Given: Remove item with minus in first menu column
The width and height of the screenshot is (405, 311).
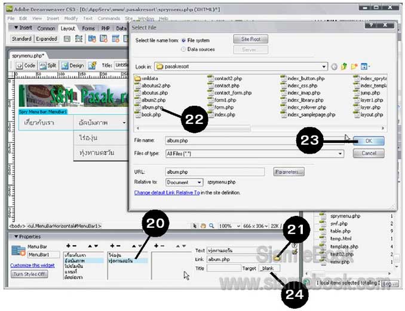Looking at the screenshot, I should [x=75, y=246].
